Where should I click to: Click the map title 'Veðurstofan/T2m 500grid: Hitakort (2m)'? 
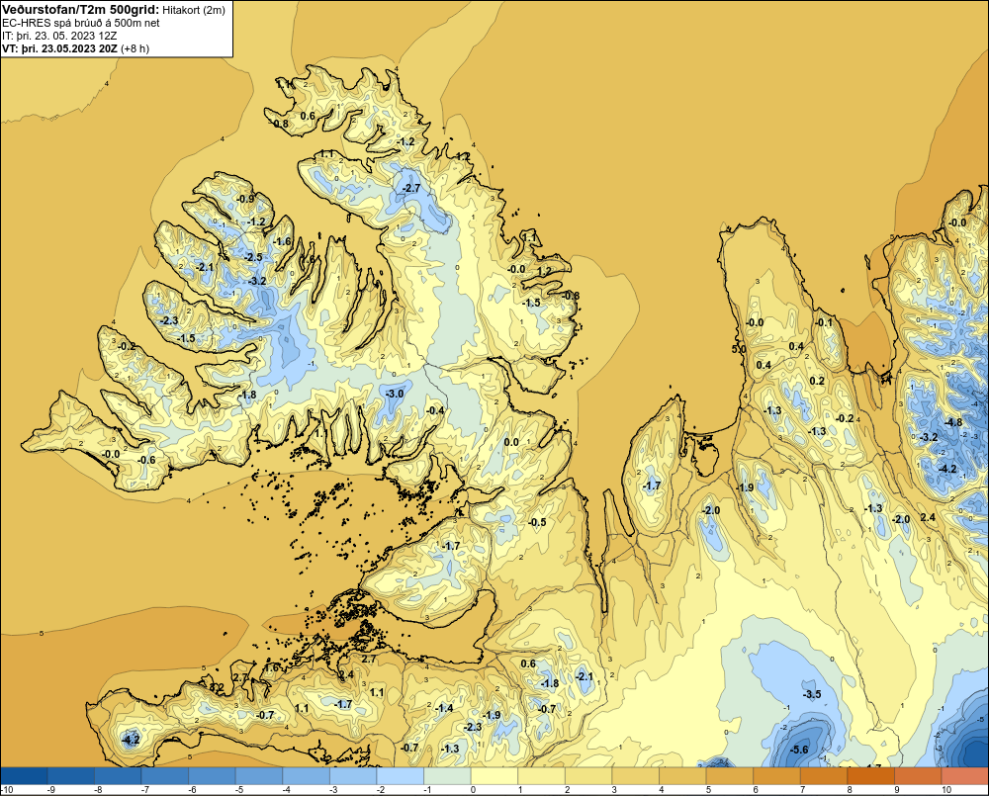tap(113, 9)
